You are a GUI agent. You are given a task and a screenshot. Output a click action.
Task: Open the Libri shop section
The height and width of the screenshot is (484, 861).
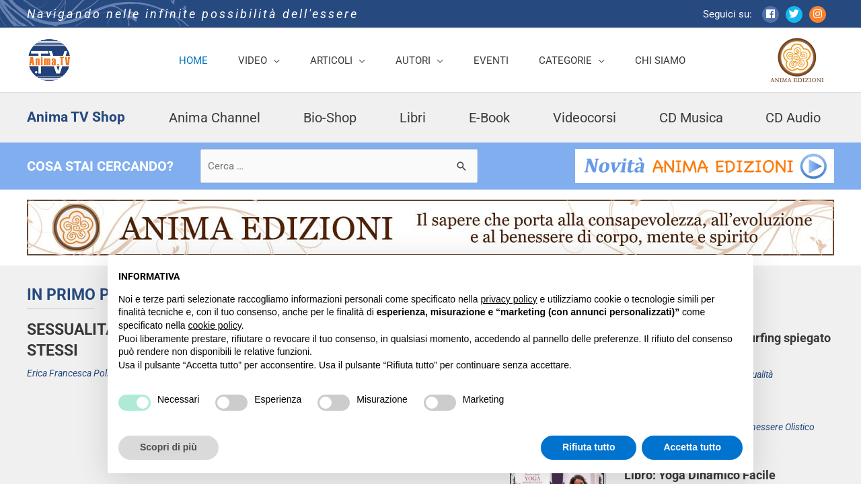coord(412,118)
